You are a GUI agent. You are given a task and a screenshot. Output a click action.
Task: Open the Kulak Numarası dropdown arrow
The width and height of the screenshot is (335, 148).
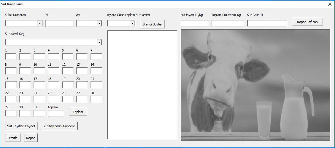click(x=40, y=23)
